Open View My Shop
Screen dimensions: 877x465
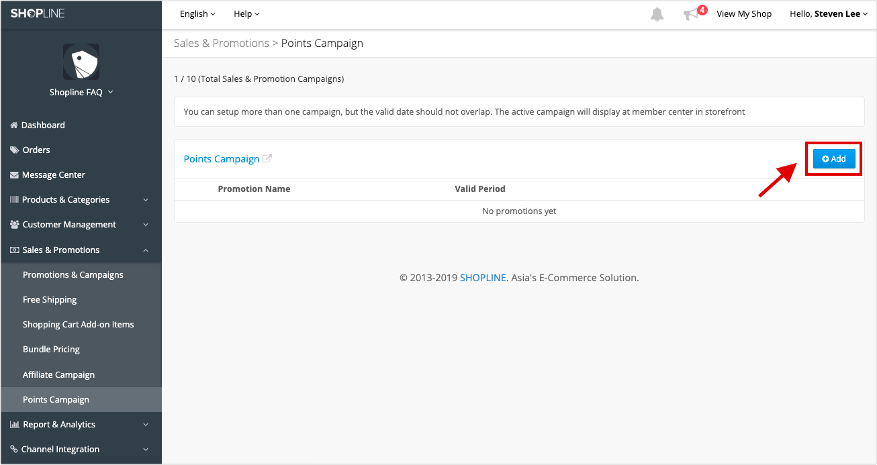point(744,13)
